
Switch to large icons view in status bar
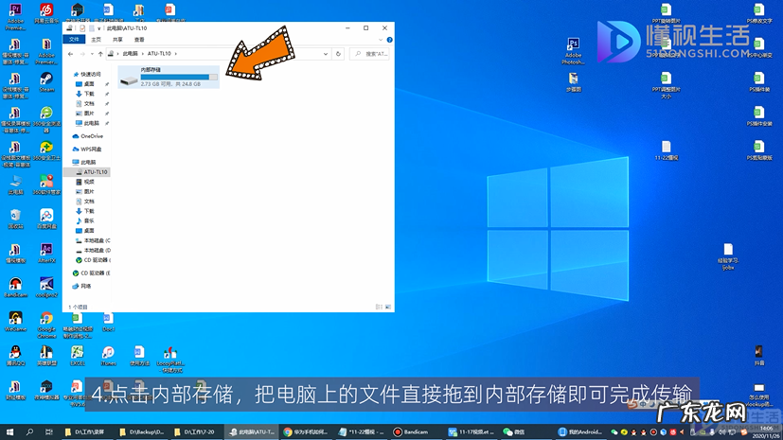388,307
